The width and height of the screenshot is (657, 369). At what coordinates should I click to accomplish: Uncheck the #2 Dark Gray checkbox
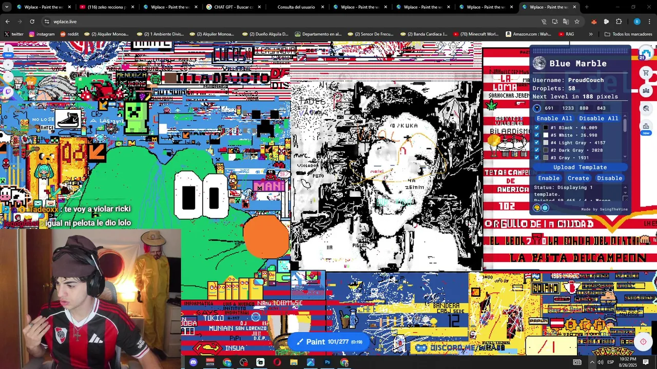(537, 150)
